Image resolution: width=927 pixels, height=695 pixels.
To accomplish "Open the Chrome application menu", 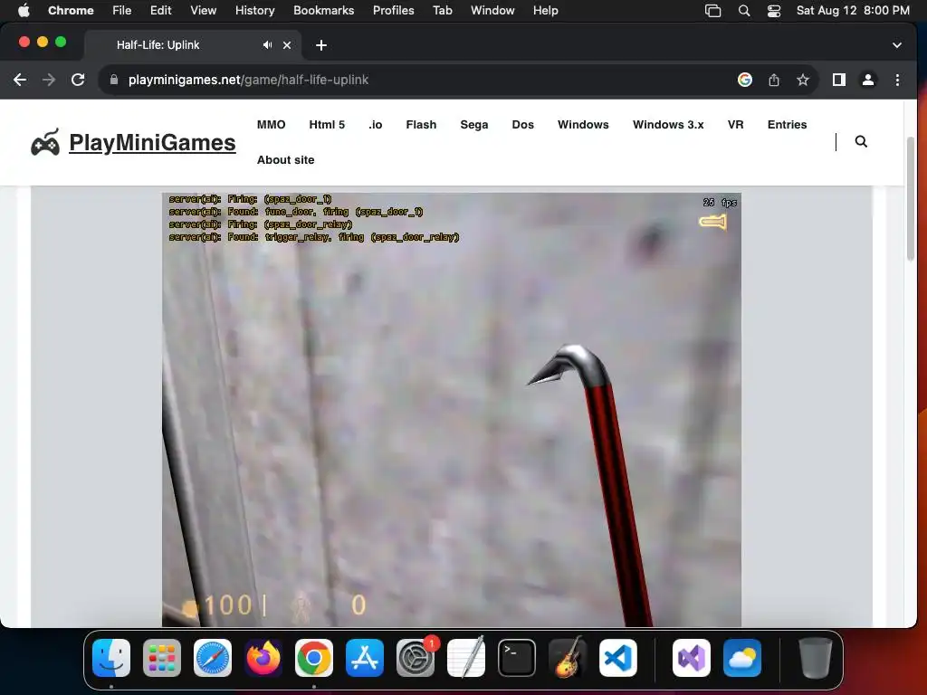I will point(71,11).
